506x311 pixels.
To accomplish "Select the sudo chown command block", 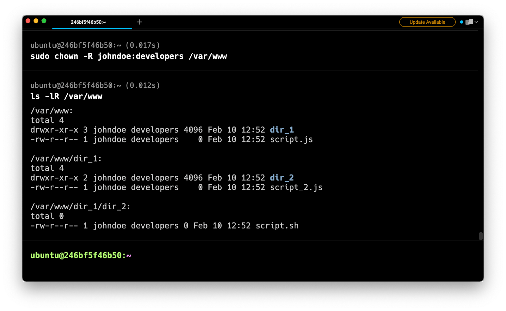I will click(x=128, y=56).
